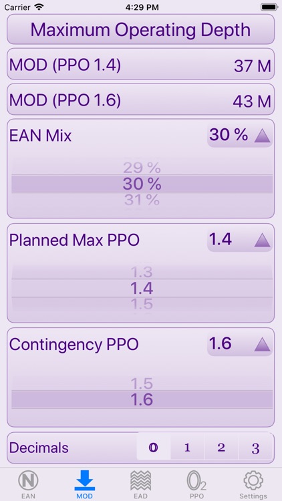Screen dimensions: 282x501
Task: Open the EAD wave icon tab
Action: click(141, 486)
